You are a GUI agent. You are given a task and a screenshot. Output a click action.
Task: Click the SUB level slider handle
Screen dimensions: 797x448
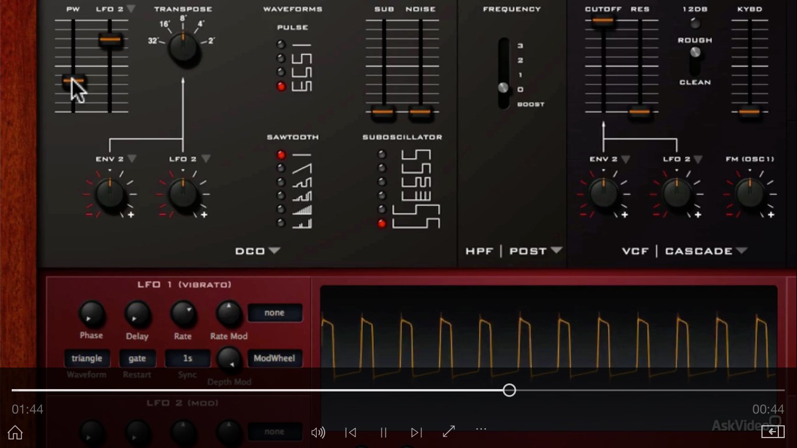point(383,112)
